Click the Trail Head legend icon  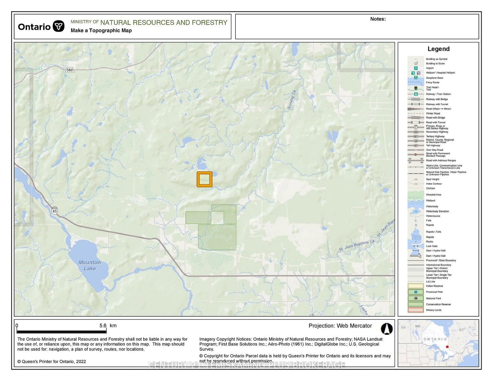(416, 88)
